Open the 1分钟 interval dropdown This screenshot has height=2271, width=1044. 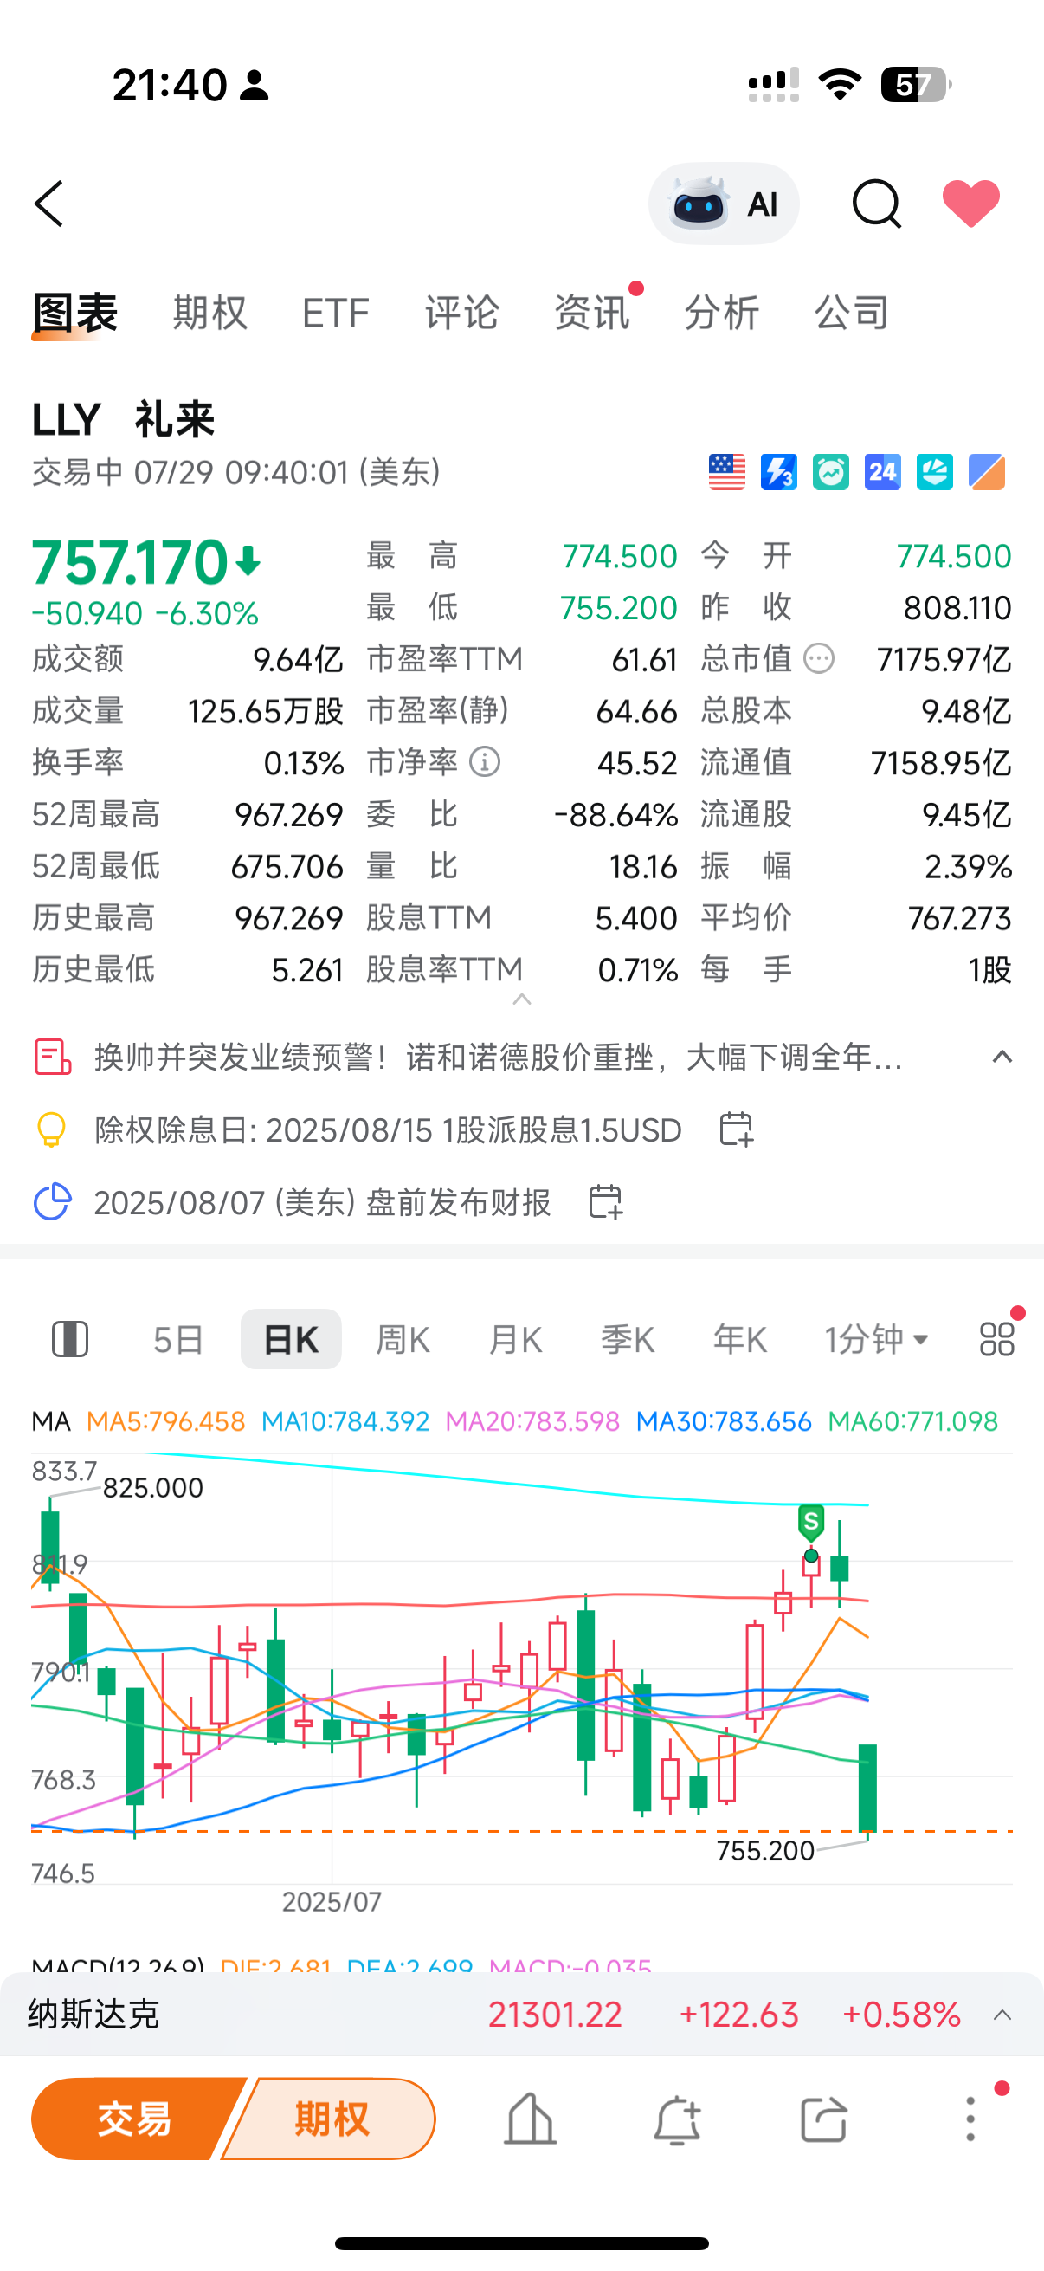(877, 1339)
